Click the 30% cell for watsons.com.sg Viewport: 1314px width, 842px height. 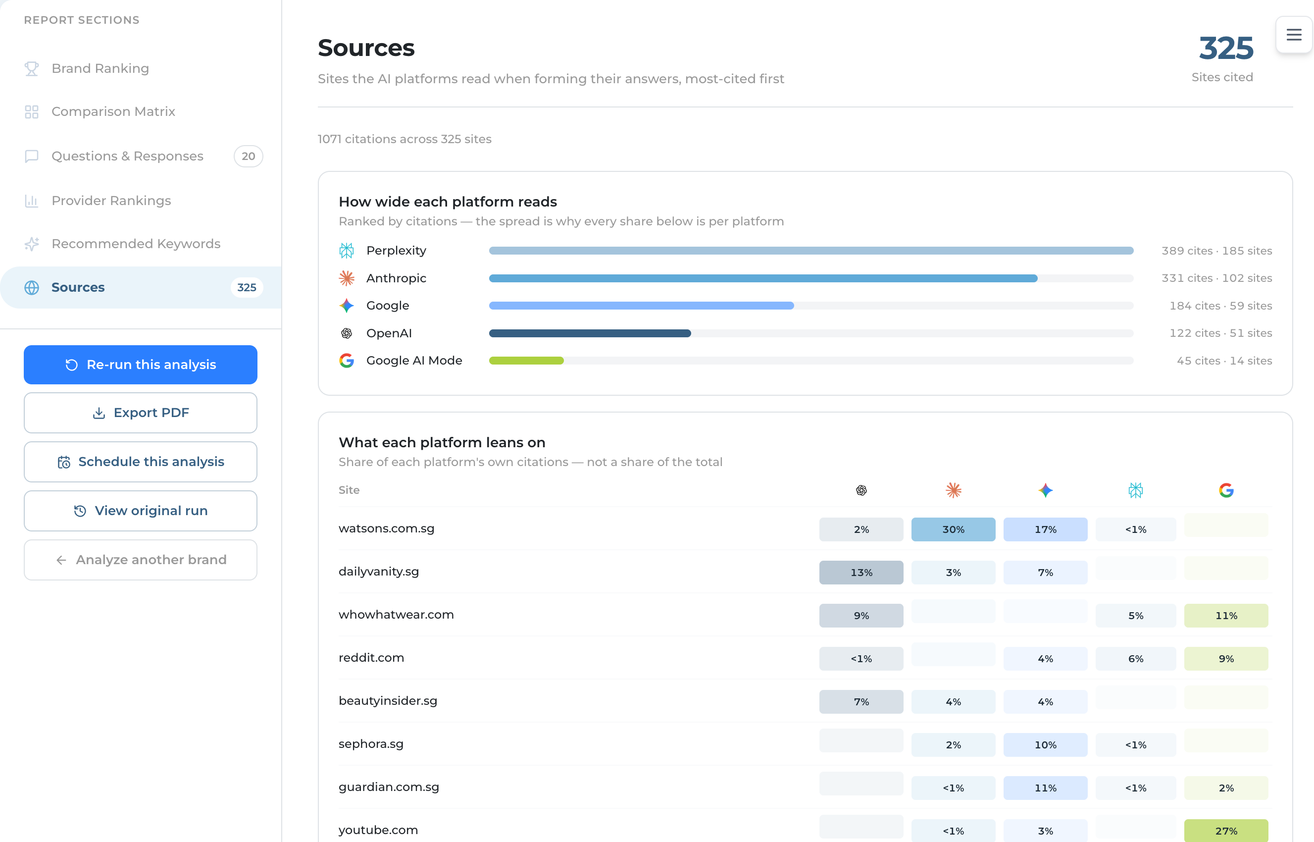(x=954, y=530)
